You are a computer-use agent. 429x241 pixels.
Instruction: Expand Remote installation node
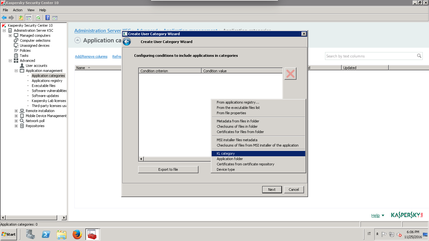(16, 111)
